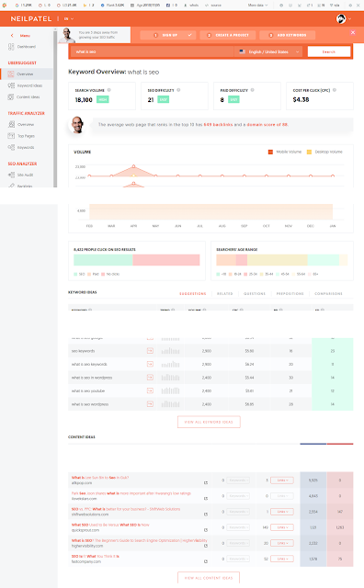364x588 pixels.
Task: Click green SEO segment in clicks bar
Action: click(103, 260)
